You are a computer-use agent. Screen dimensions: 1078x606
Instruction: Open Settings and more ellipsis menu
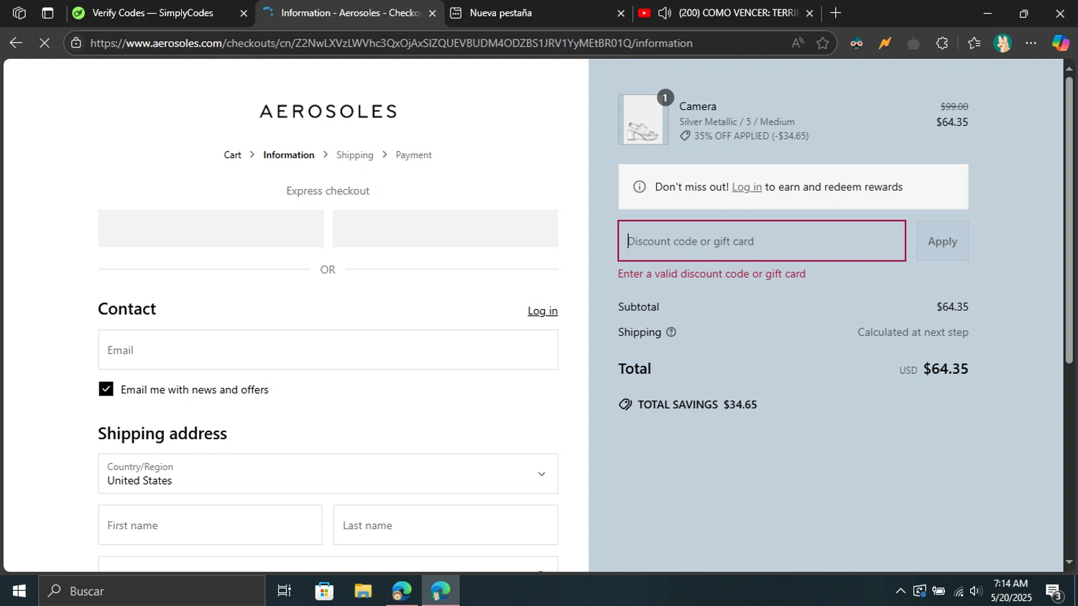point(1031,43)
